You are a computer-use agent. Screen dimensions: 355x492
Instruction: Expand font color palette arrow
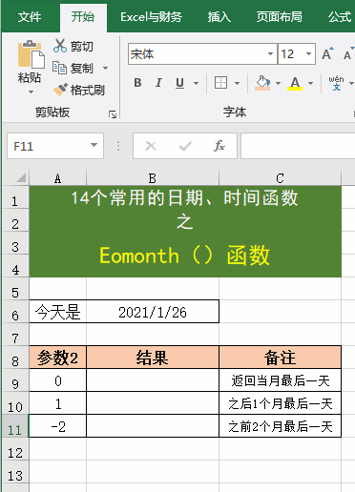coord(310,83)
